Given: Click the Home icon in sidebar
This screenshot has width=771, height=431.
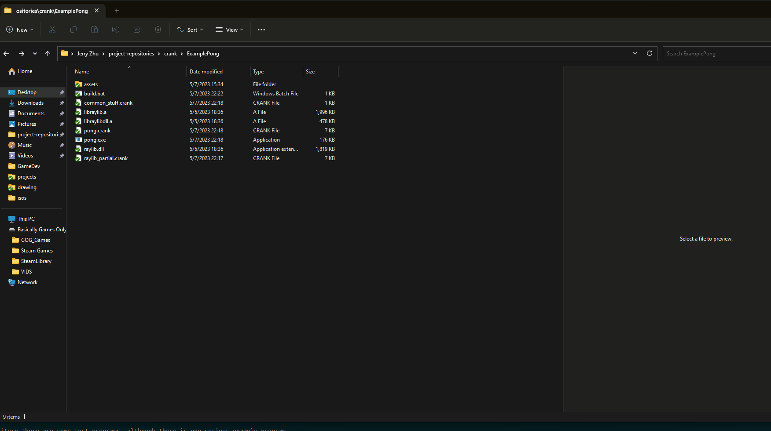Looking at the screenshot, I should tap(12, 71).
